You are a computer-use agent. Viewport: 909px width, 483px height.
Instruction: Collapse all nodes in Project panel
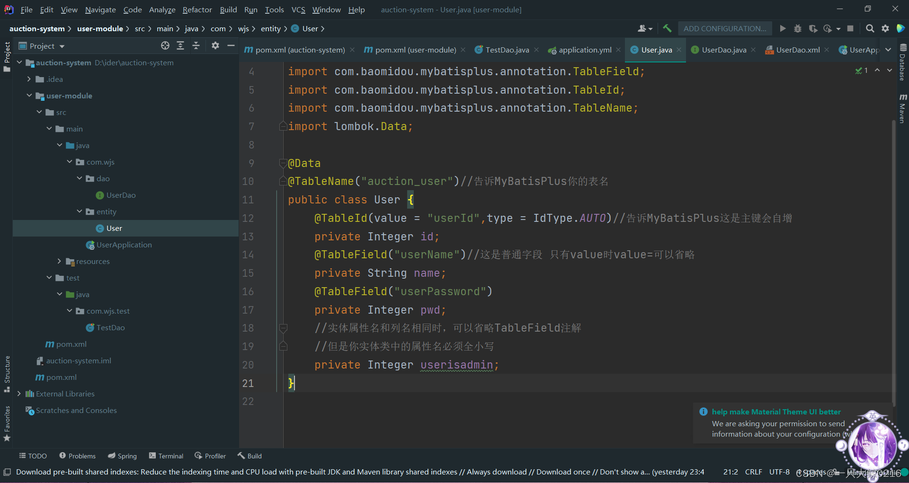pyautogui.click(x=196, y=45)
